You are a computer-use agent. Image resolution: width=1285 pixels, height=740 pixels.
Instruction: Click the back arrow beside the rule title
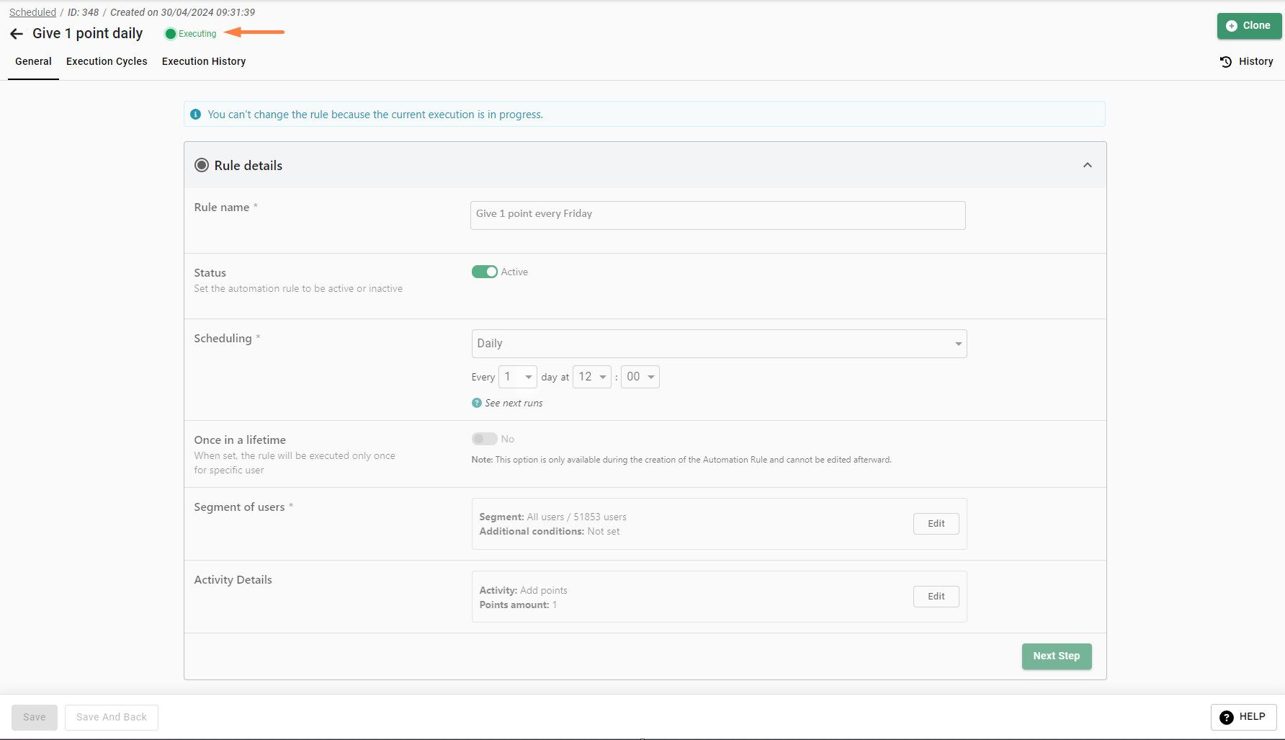17,34
